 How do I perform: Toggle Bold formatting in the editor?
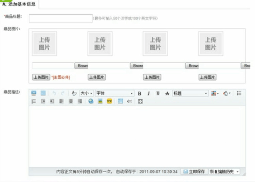coord(139,94)
